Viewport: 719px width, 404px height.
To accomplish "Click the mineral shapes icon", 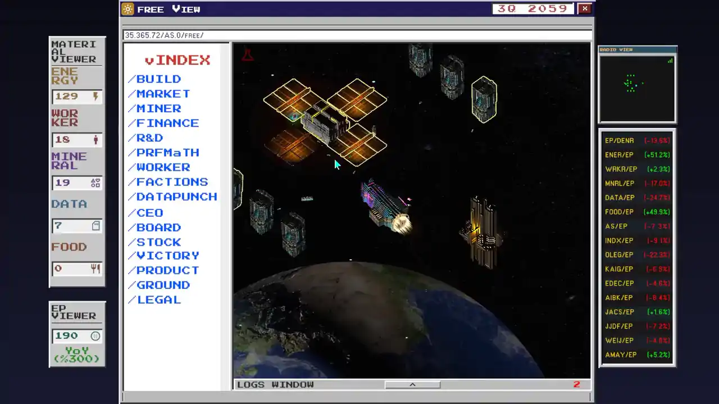I will (x=95, y=182).
